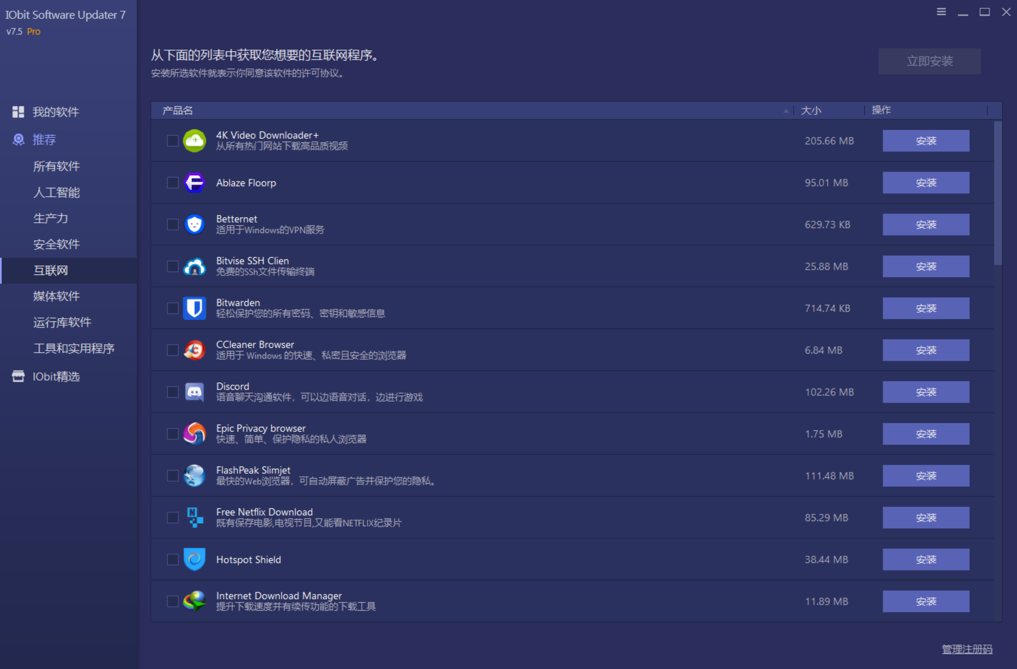
Task: Click the 4K Video Downloader+ app icon
Action: click(x=195, y=141)
